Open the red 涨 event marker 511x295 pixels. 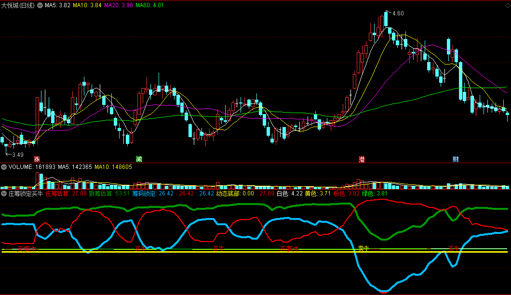coord(37,159)
